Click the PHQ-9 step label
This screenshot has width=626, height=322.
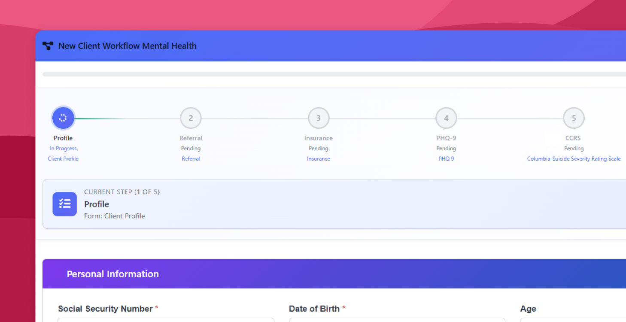coord(446,138)
